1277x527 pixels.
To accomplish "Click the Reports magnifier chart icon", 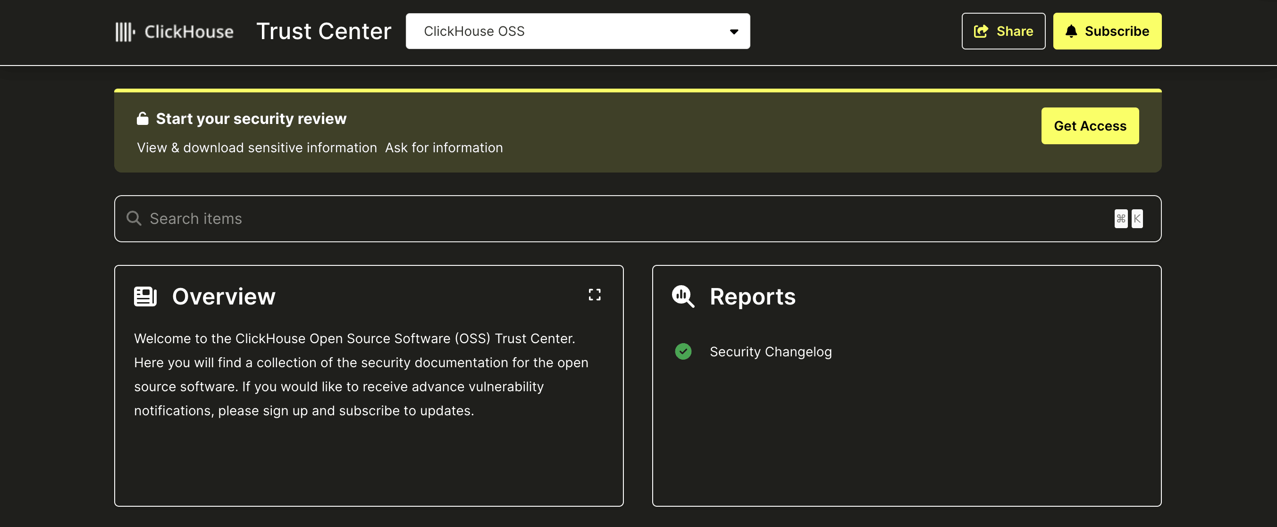I will coord(682,296).
